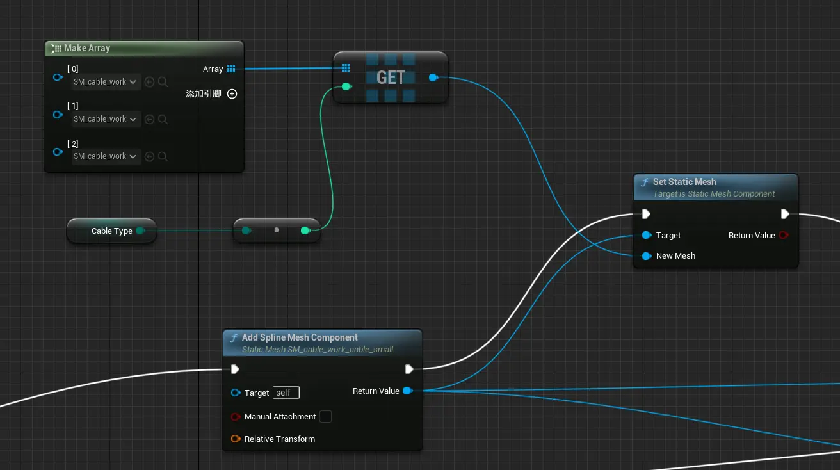Image resolution: width=840 pixels, height=470 pixels.
Task: Click the Relative Transform orange pin
Action: tap(235, 439)
